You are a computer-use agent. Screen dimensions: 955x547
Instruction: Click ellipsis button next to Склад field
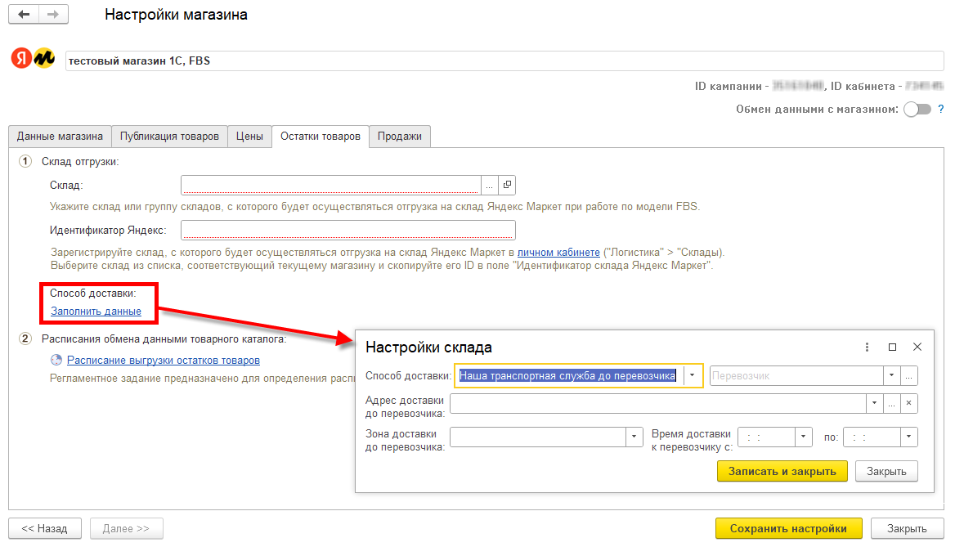coord(490,185)
